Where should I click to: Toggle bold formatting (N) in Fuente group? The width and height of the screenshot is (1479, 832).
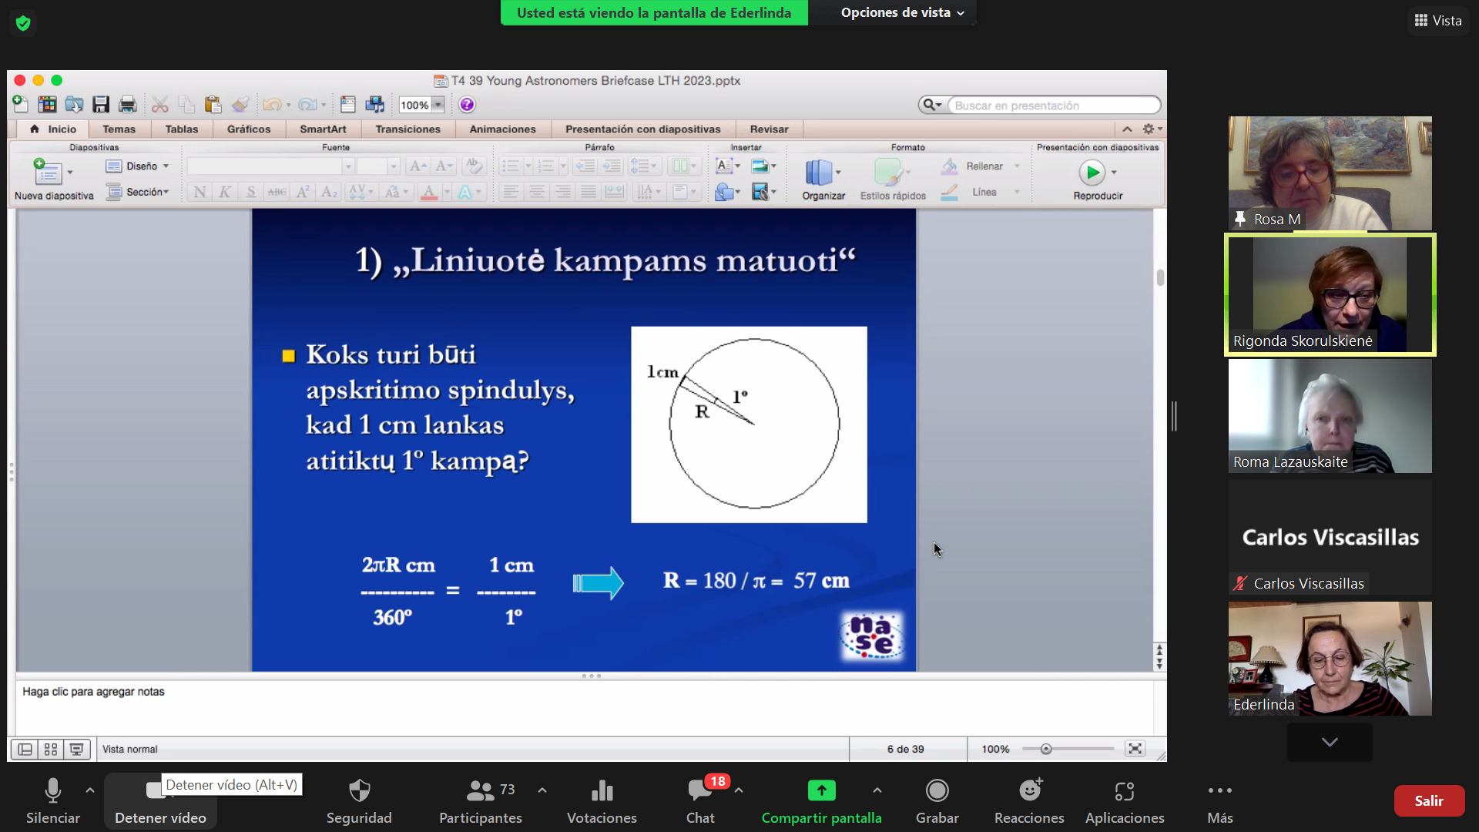(x=200, y=192)
